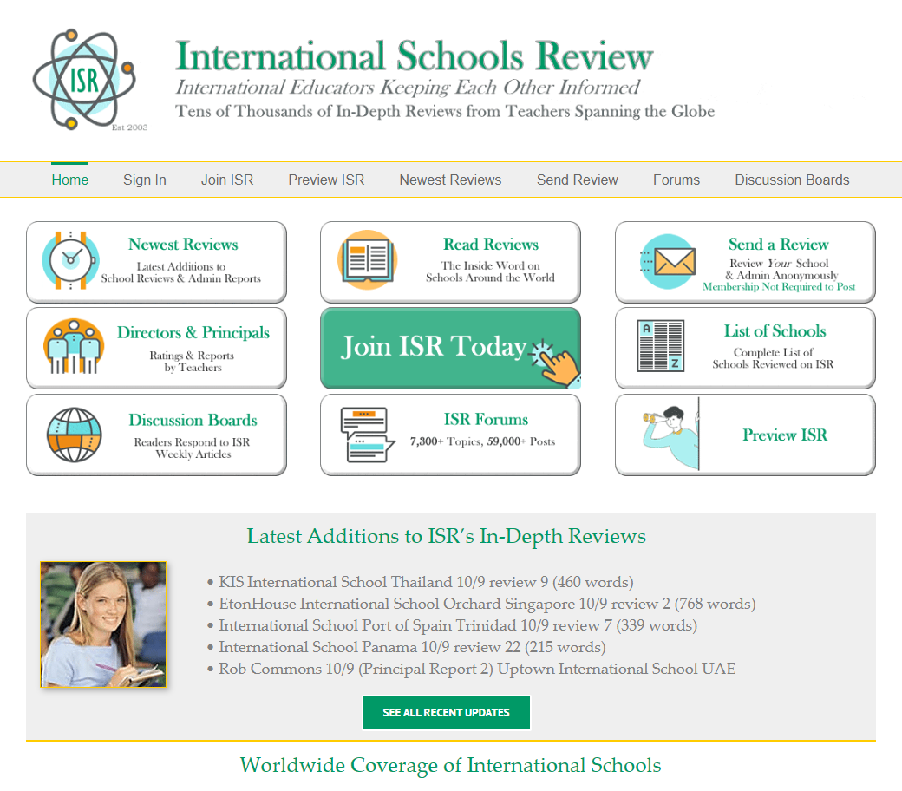
Task: Click 'Readers Respond to ISR Weekly Articles' text
Action: click(193, 448)
